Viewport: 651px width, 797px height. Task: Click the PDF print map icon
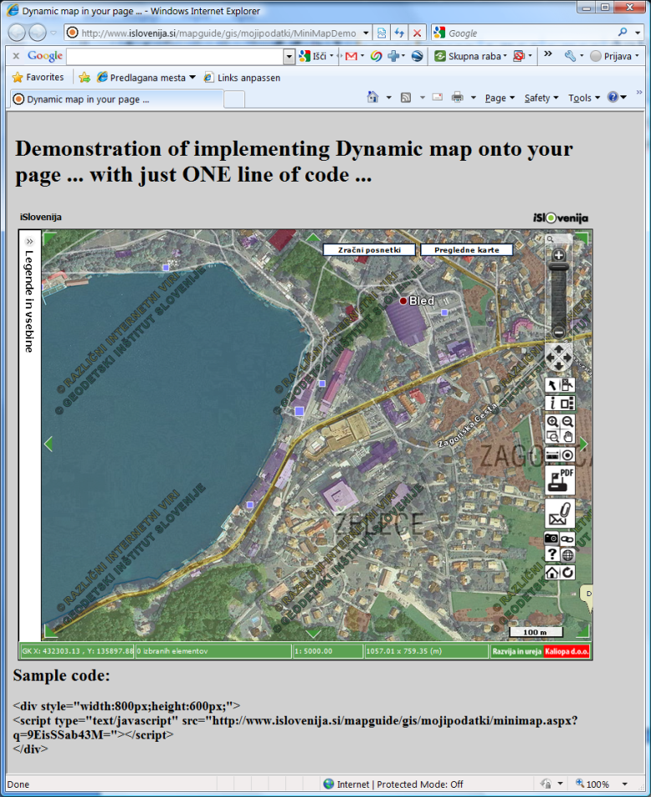click(x=560, y=480)
